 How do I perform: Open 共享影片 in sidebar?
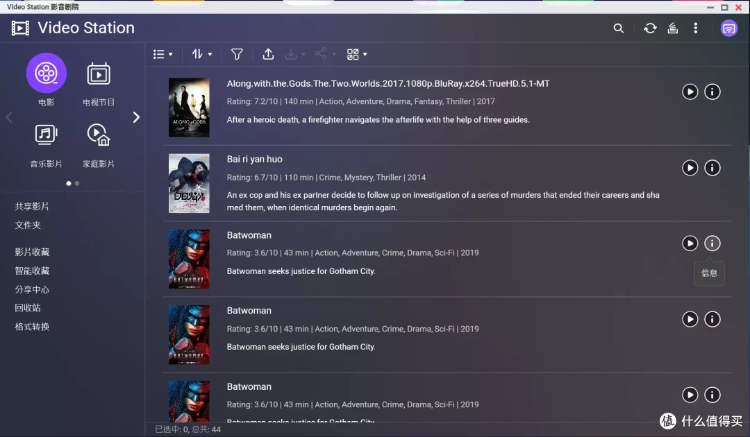click(31, 206)
